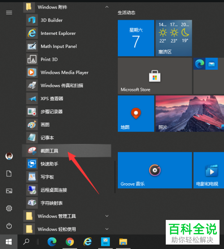Open File Explorer from the taskbar
This screenshot has height=249, width=224.
click(123, 242)
